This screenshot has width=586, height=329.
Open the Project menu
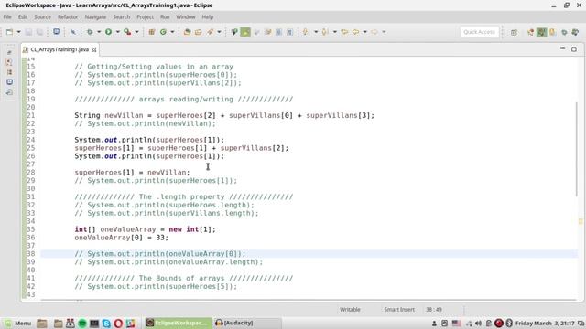click(145, 16)
